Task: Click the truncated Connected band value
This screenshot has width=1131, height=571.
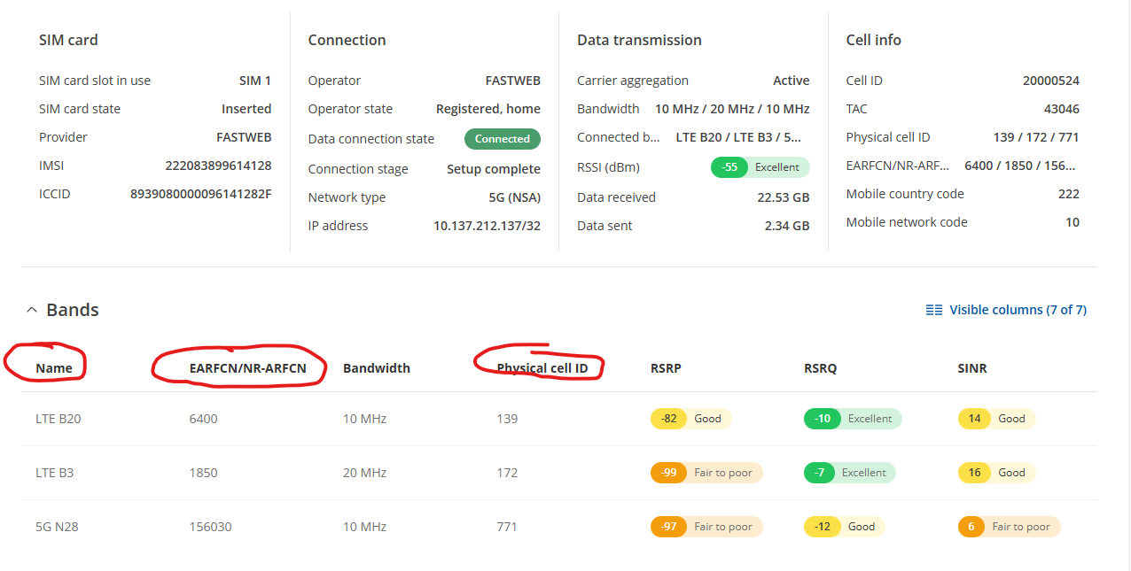Action: (738, 137)
